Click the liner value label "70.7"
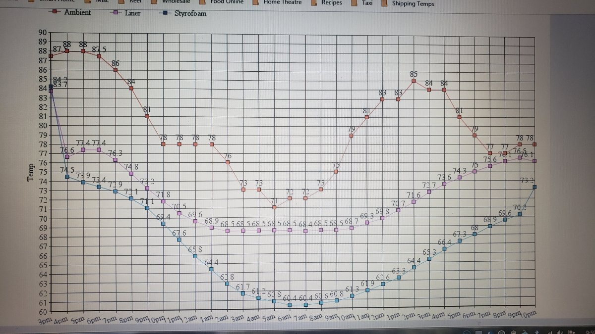This screenshot has height=334, width=595. (x=398, y=203)
